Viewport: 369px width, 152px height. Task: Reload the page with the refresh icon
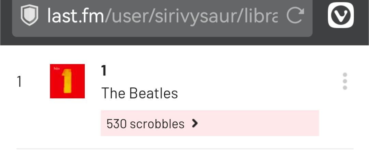[x=295, y=16]
